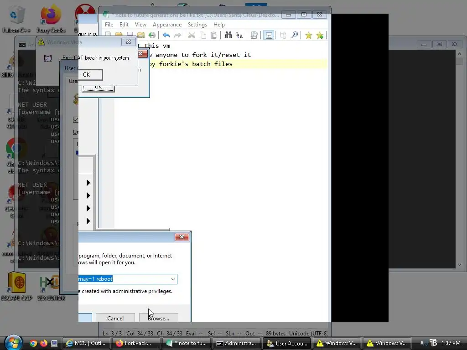The image size is (467, 350).
Task: Click 'Col 34 / 33' in status bar
Action: [140, 333]
